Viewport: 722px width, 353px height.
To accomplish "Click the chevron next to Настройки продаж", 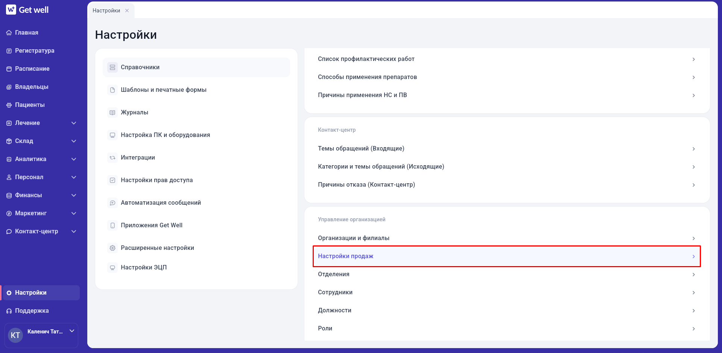I will coord(693,257).
